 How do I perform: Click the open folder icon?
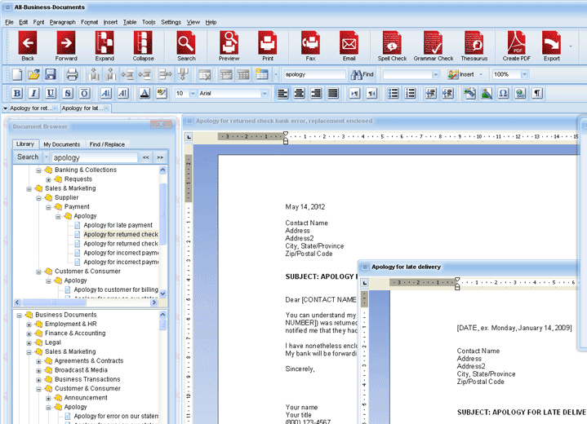(33, 74)
